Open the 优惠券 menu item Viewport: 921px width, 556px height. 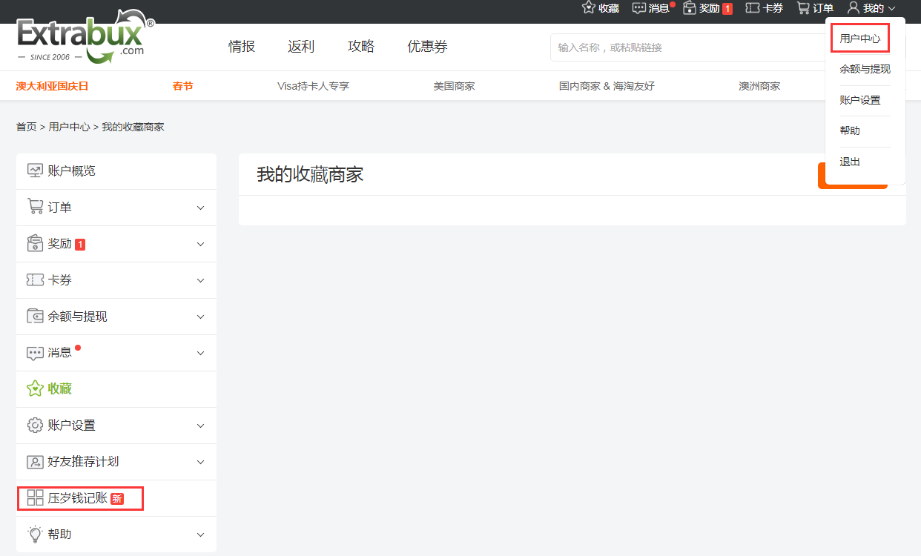[427, 46]
